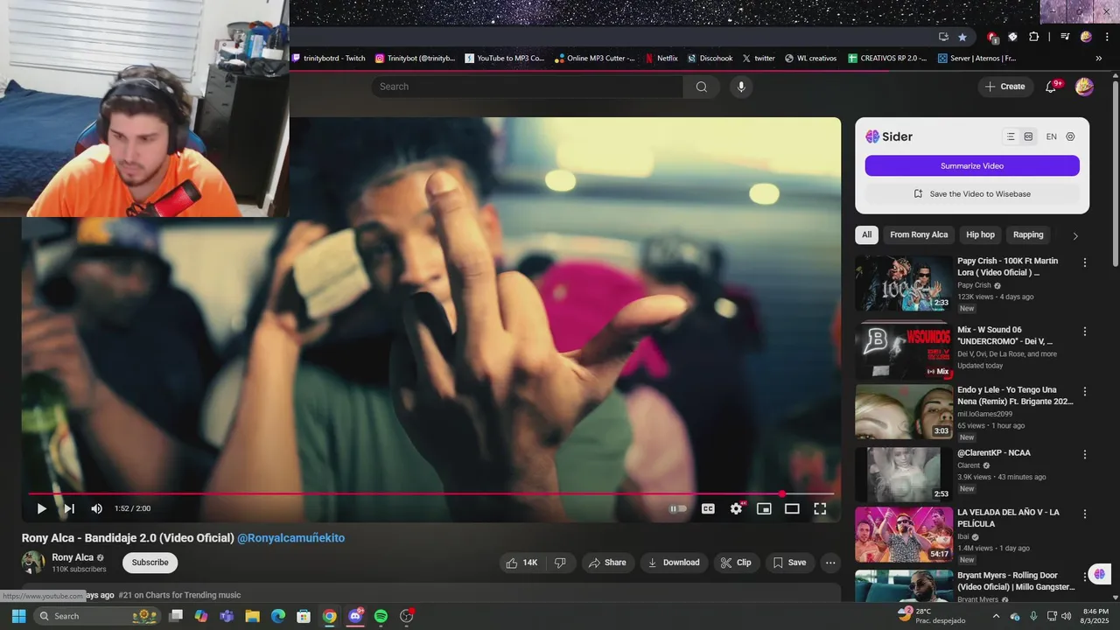Open media controls icon in toolbar
This screenshot has width=1120, height=630.
pyautogui.click(x=1065, y=37)
